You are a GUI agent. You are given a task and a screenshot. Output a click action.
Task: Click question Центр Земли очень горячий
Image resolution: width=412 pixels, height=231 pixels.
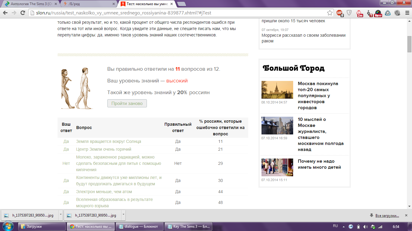tap(104, 149)
